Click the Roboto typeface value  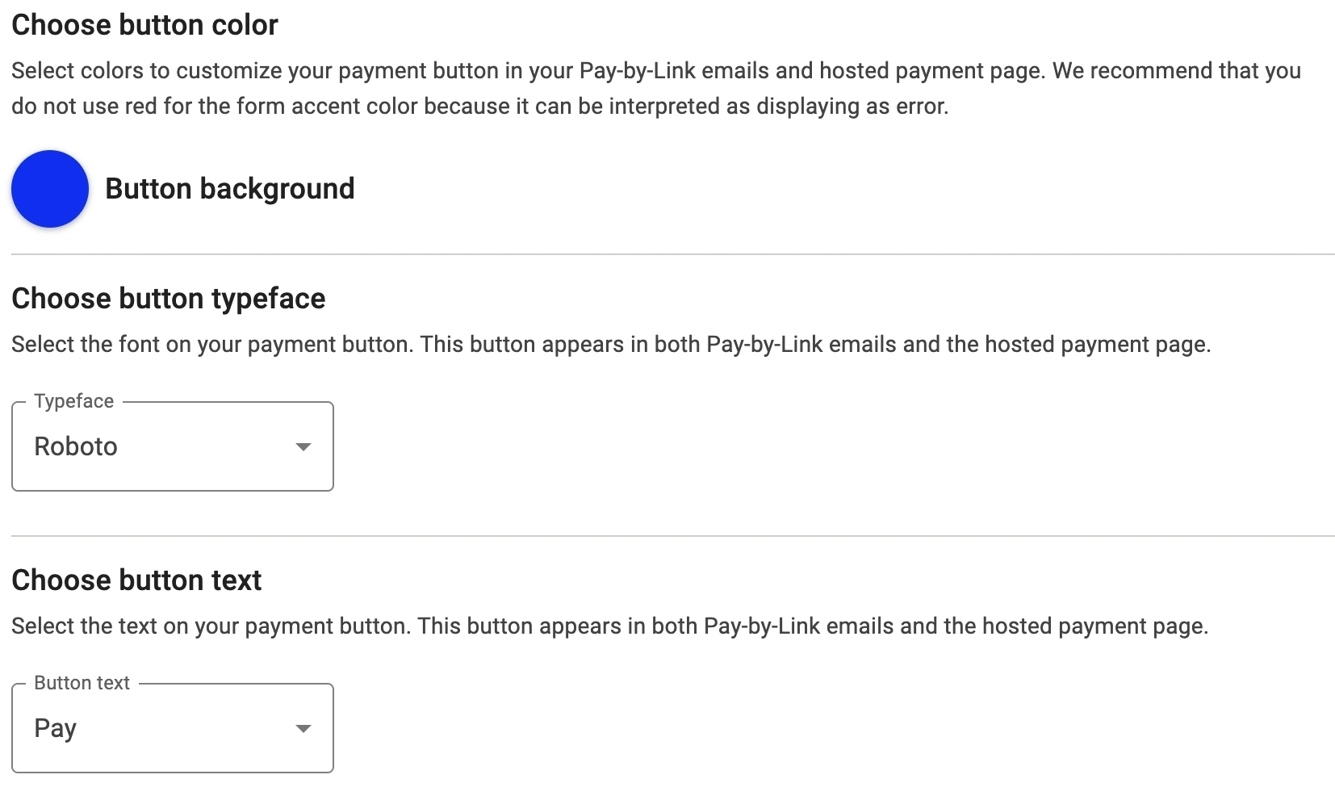[76, 446]
